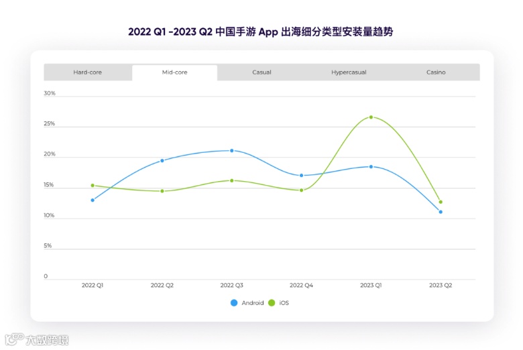Click the 15% y-axis label
Viewport: 523px width, 350px height.
pyautogui.click(x=49, y=185)
